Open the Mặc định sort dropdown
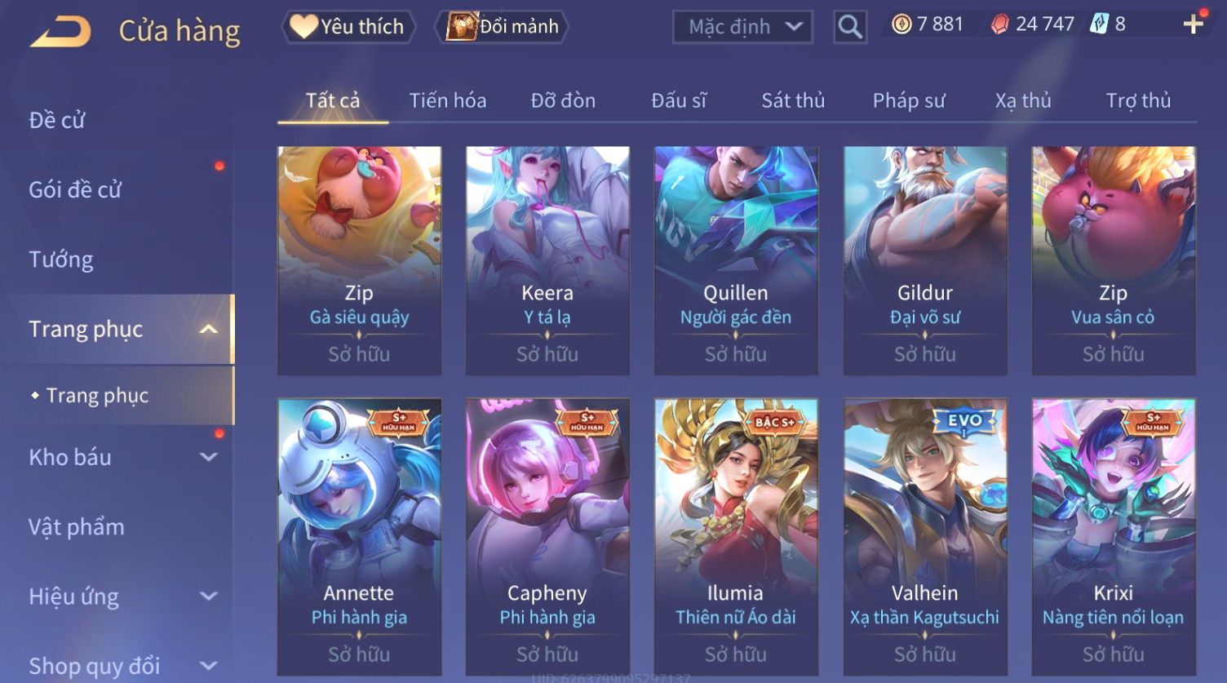This screenshot has width=1227, height=683. (x=742, y=27)
